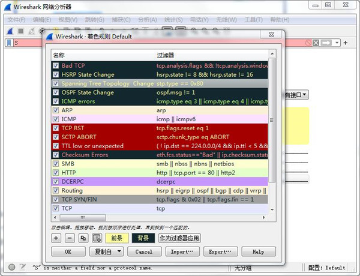Pick the 前景 foreground color
The width and height of the screenshot is (360, 276).
117,238
